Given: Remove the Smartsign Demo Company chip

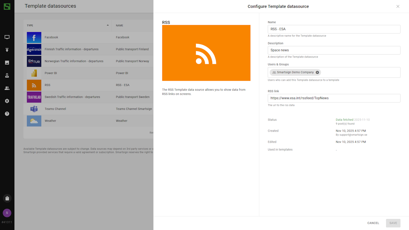Looking at the screenshot, I should pyautogui.click(x=317, y=73).
